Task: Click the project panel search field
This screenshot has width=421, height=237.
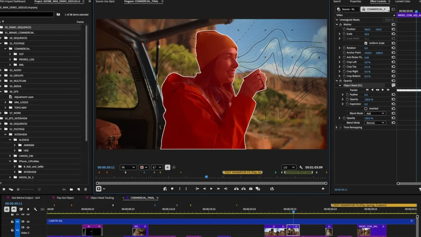Action: pyautogui.click(x=27, y=14)
